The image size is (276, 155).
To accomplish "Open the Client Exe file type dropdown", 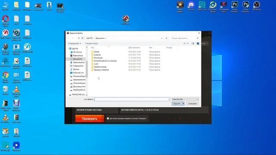I will pyautogui.click(x=185, y=99).
